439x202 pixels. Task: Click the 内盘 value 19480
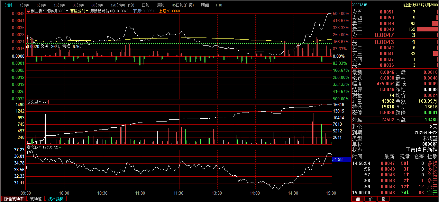coord(431,120)
